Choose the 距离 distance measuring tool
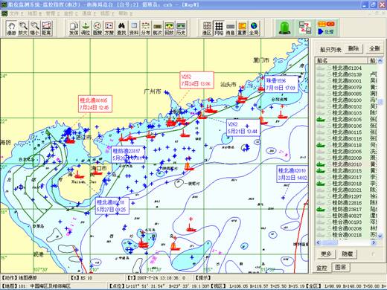 pos(46,28)
